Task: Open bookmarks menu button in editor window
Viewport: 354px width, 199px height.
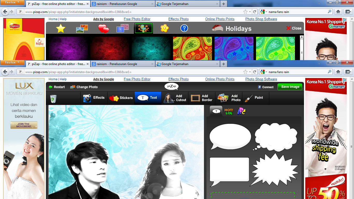Action: 348,72
